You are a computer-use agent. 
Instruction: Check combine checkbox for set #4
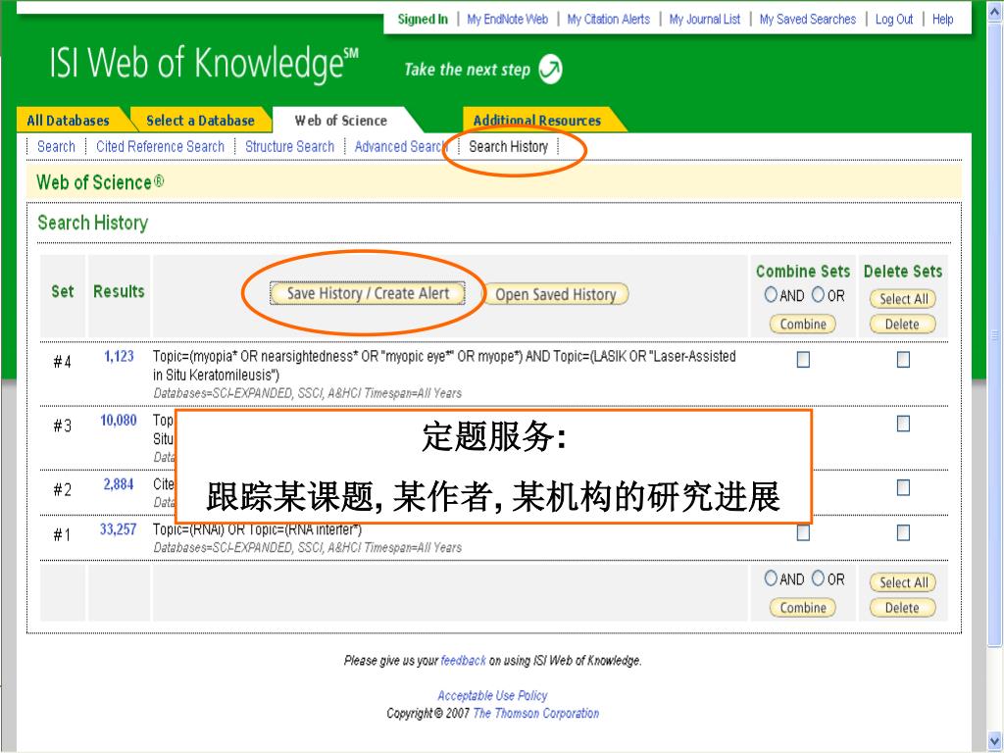click(x=803, y=360)
